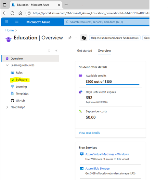Expand the Need help? section
Screen dimensions: 168x180
point(7,107)
